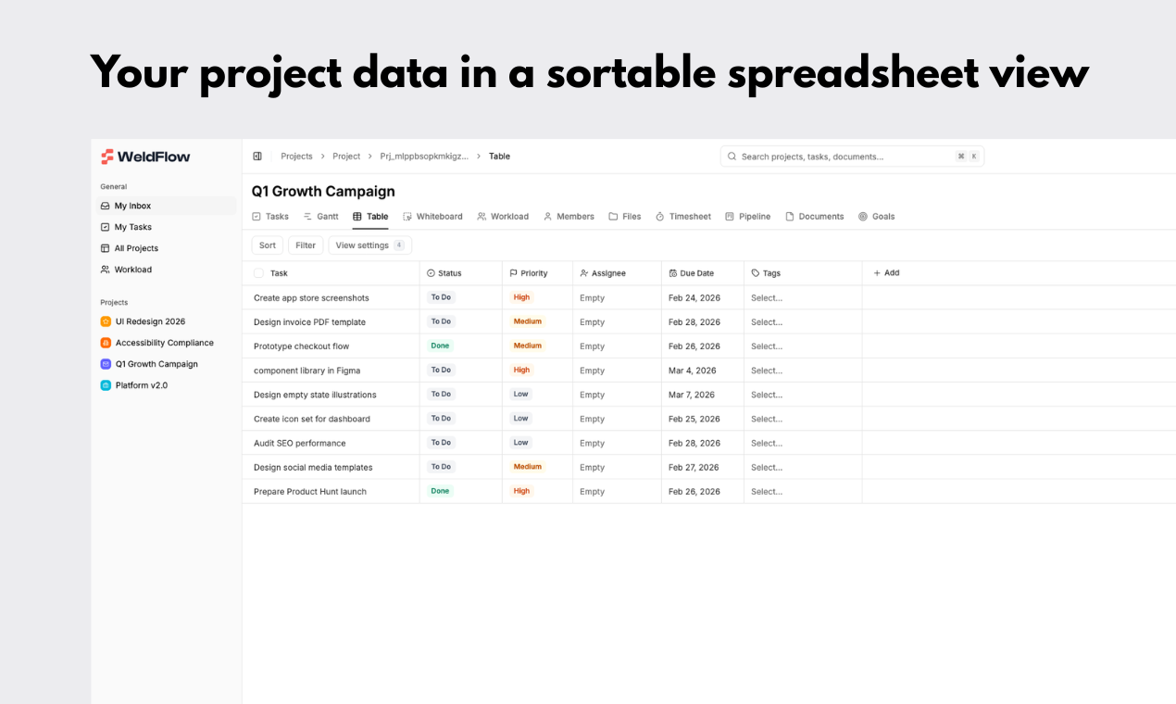
Task: Open the Tags selector on Prepare Product Hunt launch
Action: [767, 491]
